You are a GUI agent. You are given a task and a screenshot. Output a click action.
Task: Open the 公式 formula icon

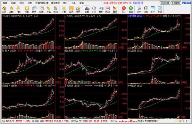click(71, 10)
